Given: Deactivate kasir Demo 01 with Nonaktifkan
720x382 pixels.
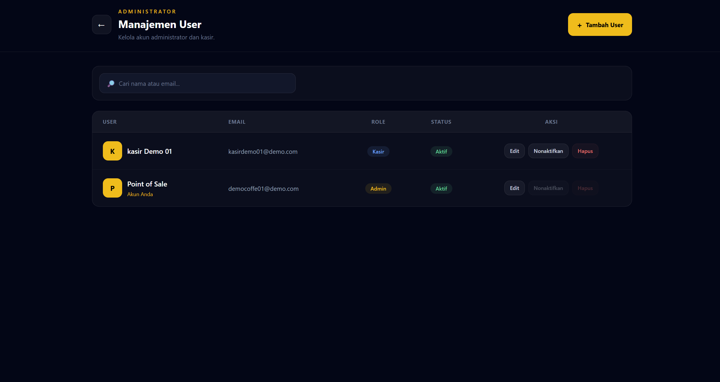Looking at the screenshot, I should point(548,151).
